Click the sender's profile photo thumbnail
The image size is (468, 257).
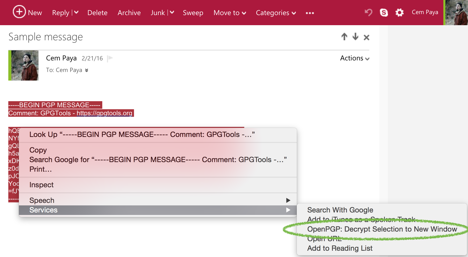25,65
